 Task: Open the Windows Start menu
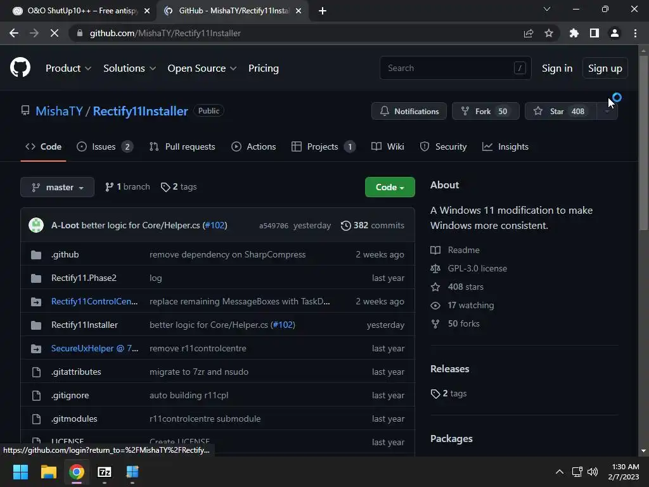(x=20, y=472)
